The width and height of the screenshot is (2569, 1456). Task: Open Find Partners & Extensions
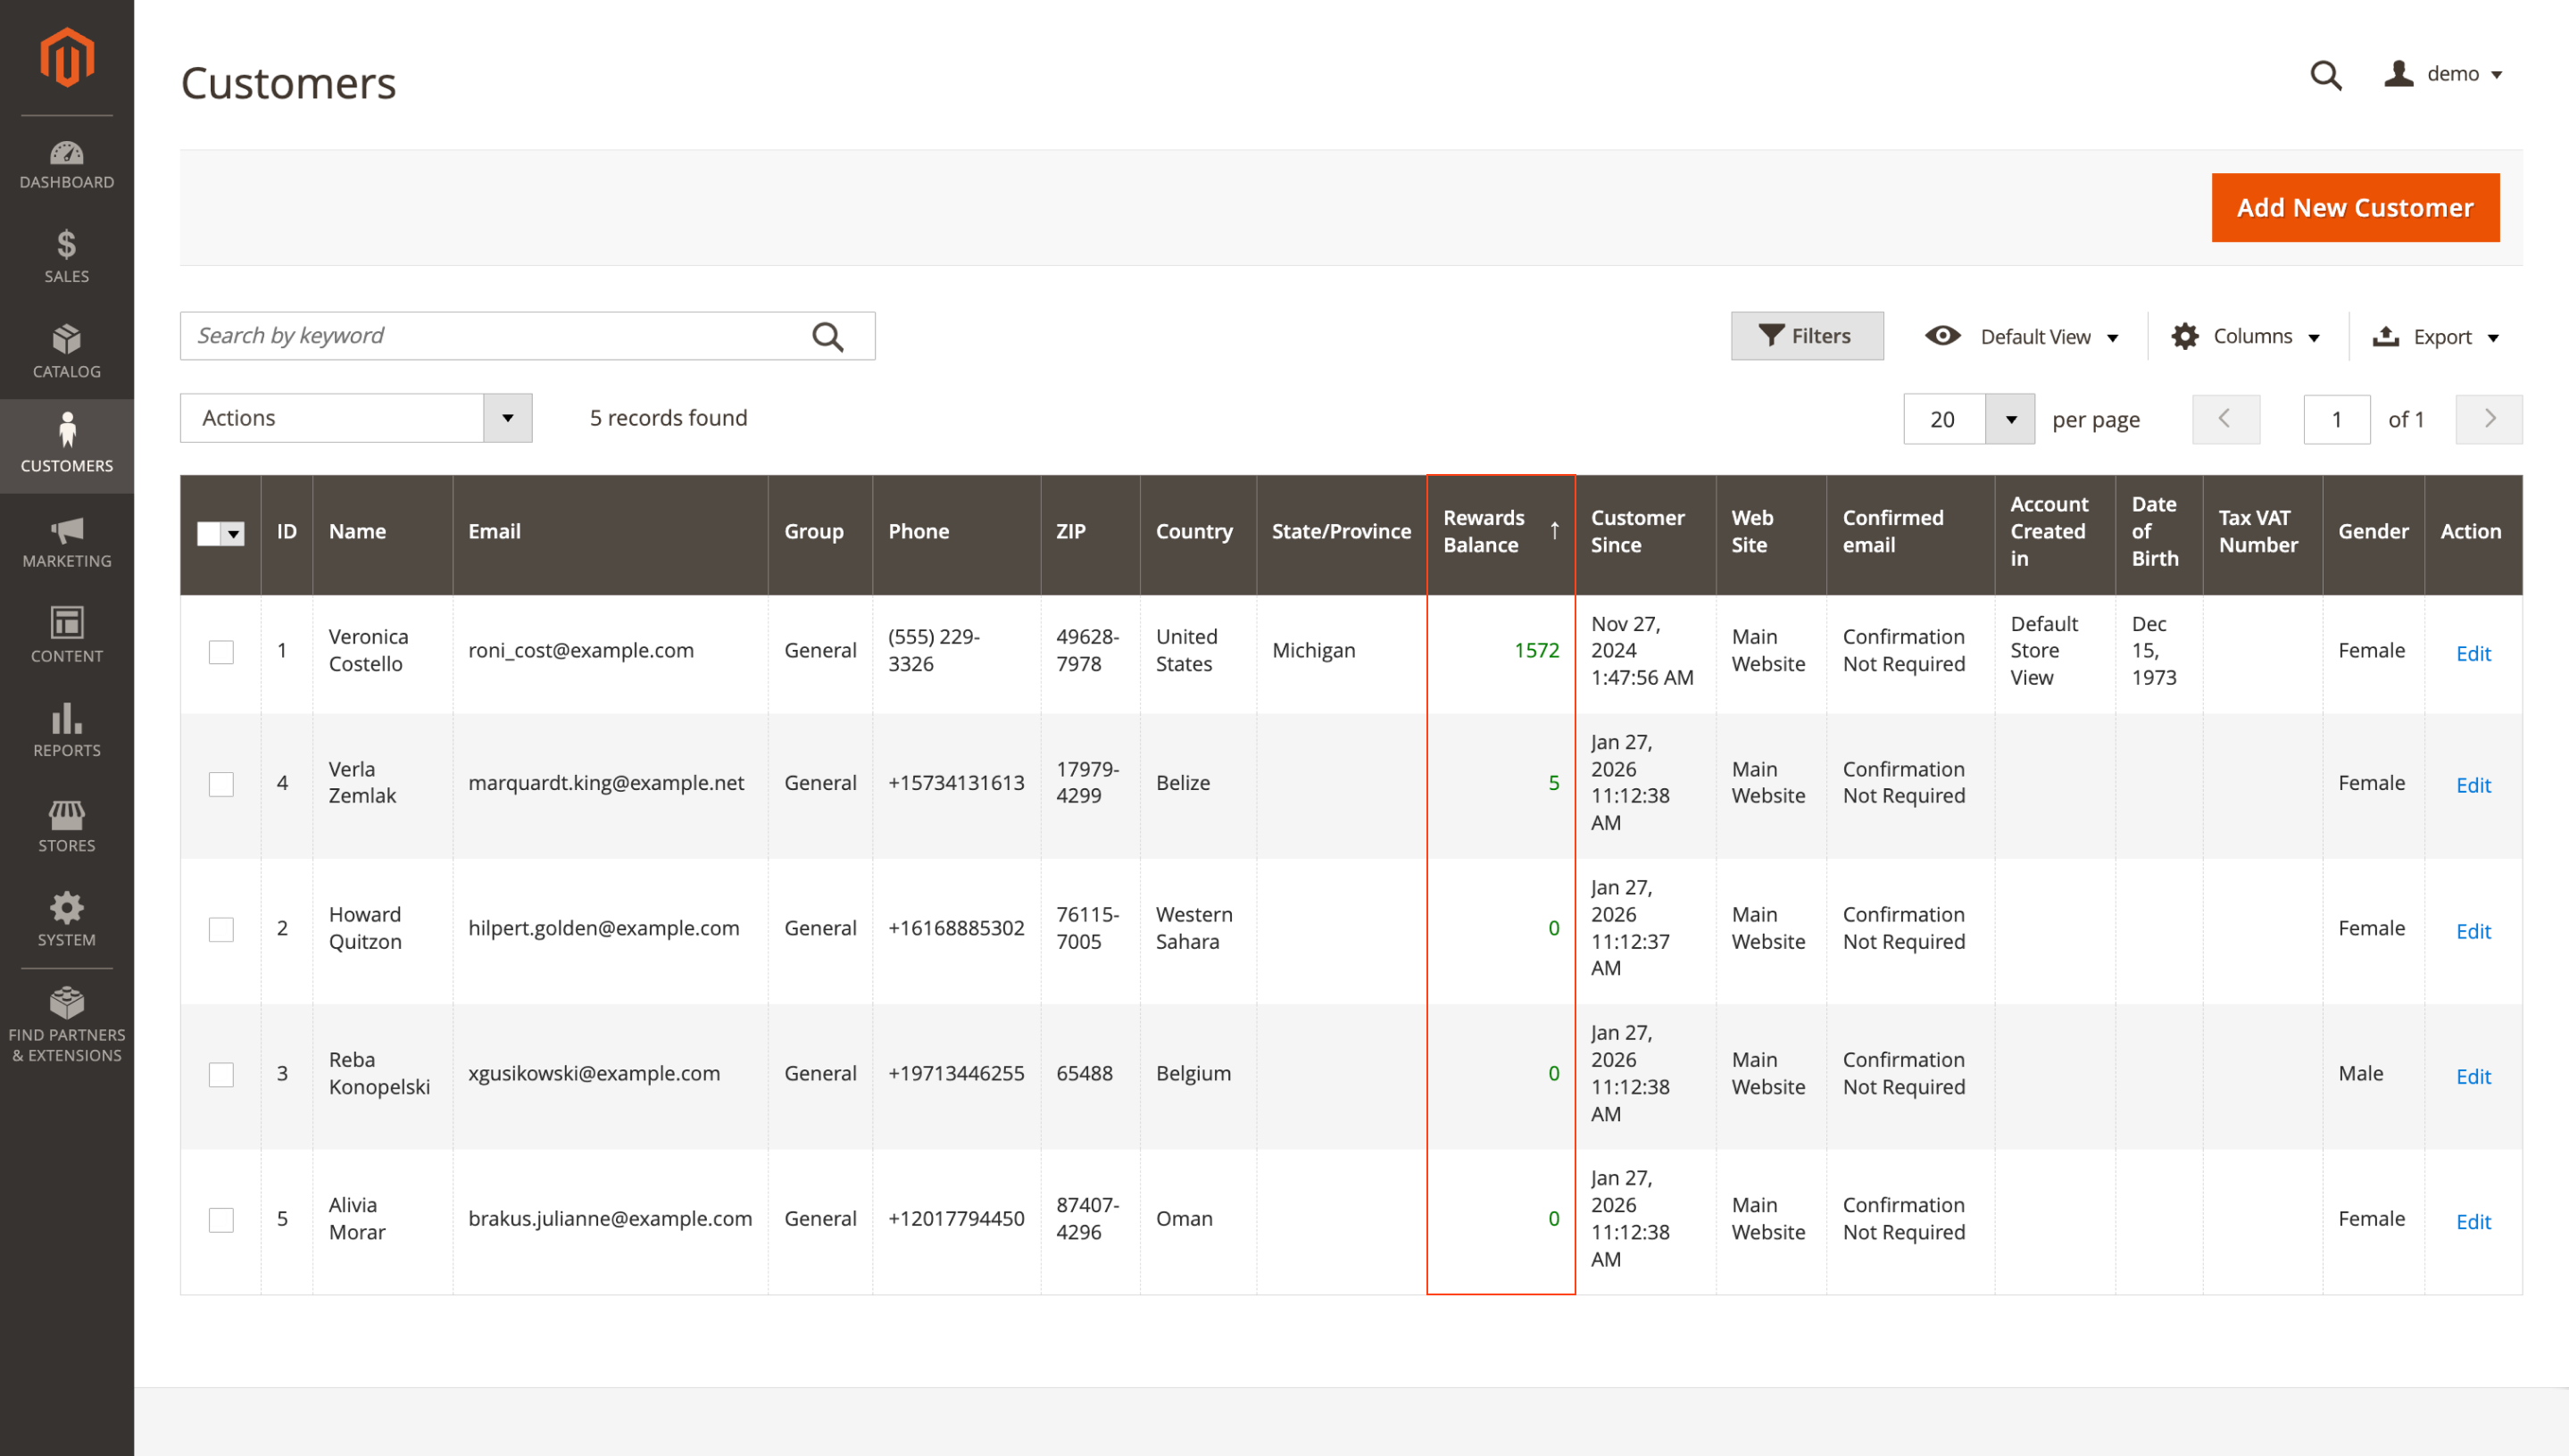click(67, 1026)
